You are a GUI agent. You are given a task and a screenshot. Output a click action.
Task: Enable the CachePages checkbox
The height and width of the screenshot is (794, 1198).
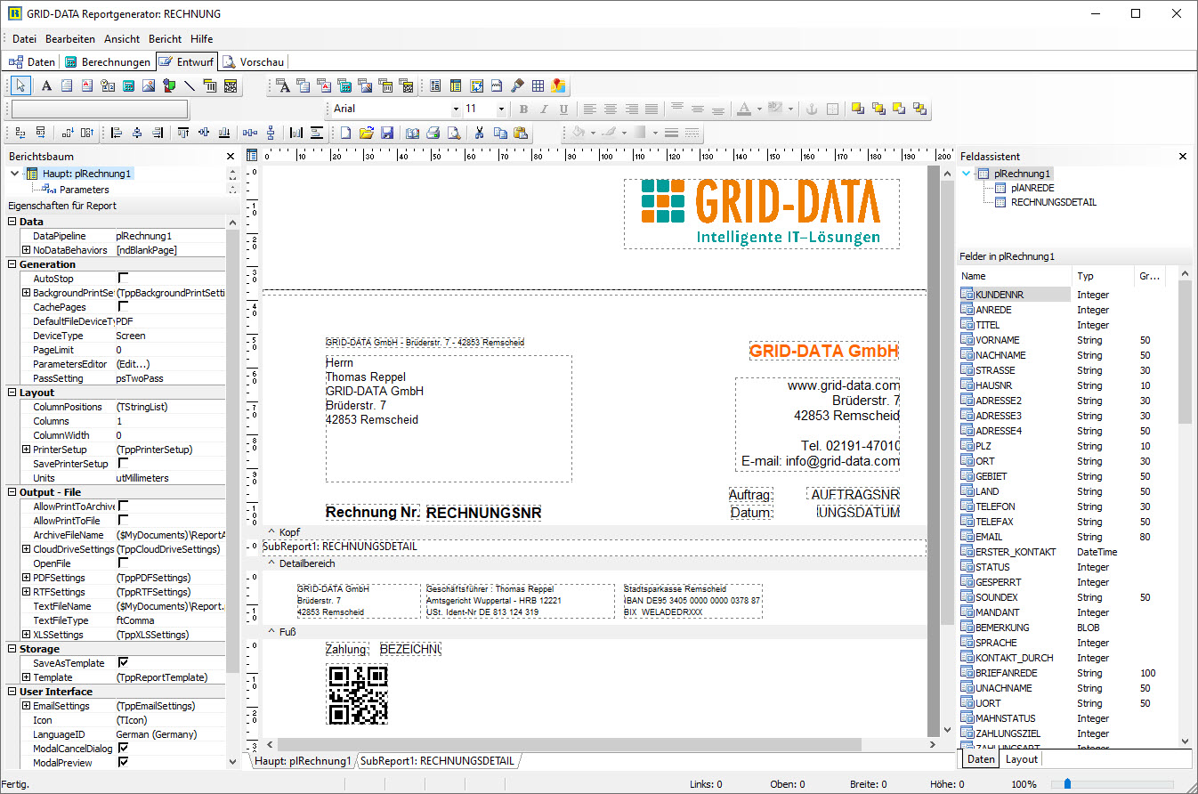click(123, 307)
